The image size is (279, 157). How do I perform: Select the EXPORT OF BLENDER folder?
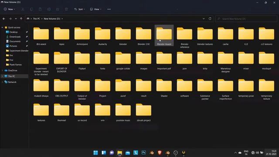pos(61,62)
